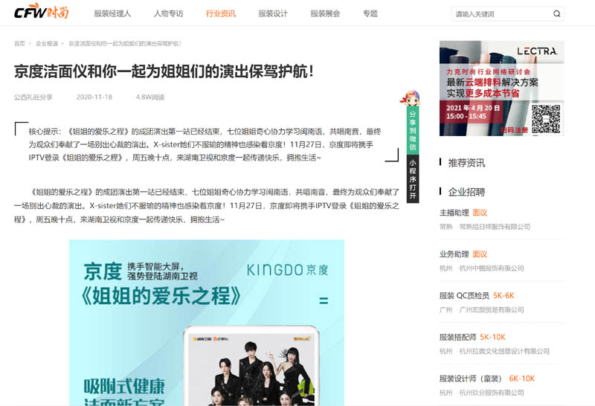Open the 服装展会 menu item

tap(325, 13)
